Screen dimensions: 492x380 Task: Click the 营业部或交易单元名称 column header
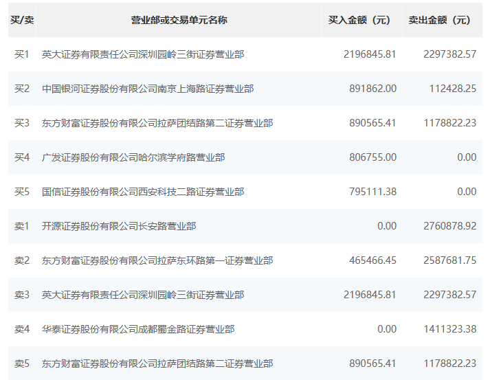[179, 20]
